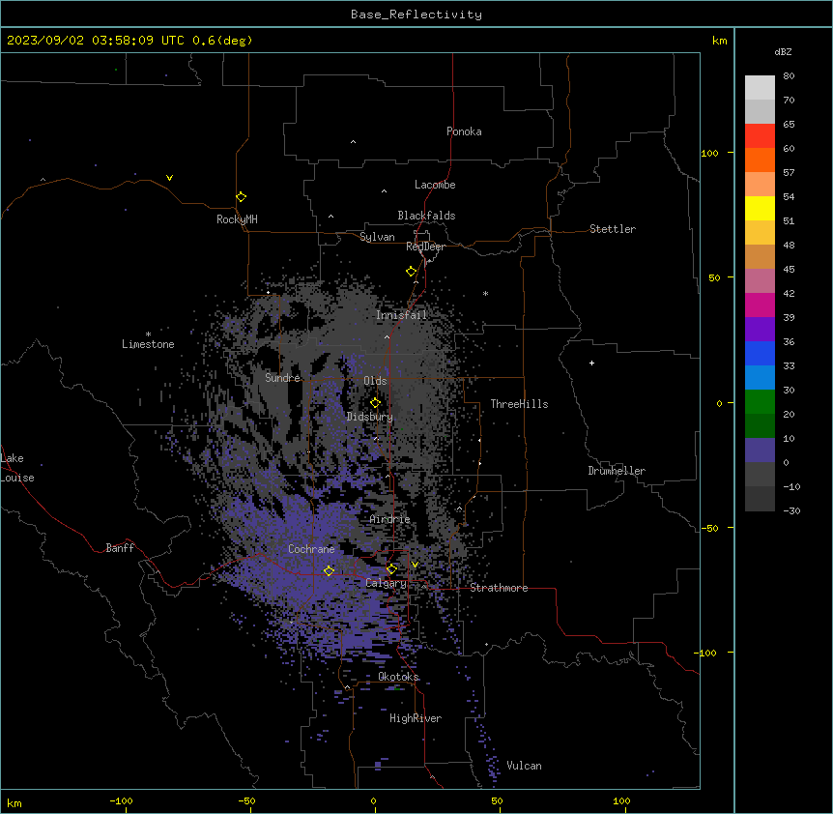This screenshot has height=814, width=833.
Task: Click yellow V marker northwest of RockyMH
Action: coord(169,178)
